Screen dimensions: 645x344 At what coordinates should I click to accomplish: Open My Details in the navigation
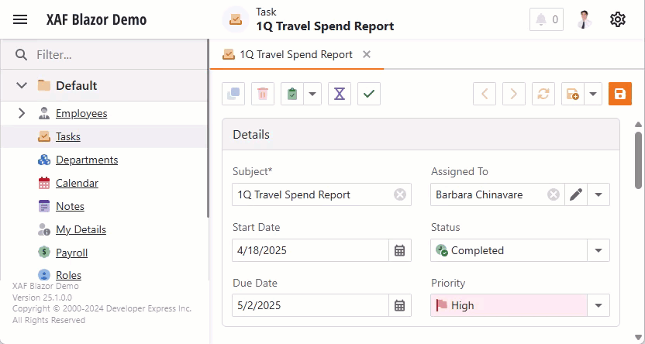[x=81, y=229]
